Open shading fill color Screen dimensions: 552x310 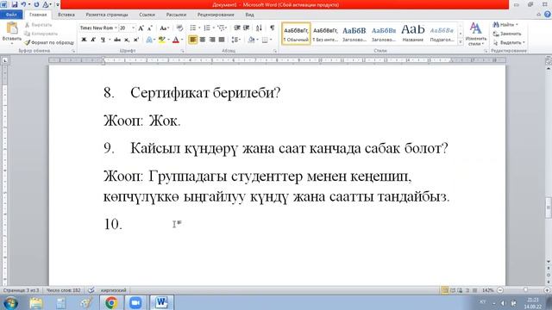point(251,40)
